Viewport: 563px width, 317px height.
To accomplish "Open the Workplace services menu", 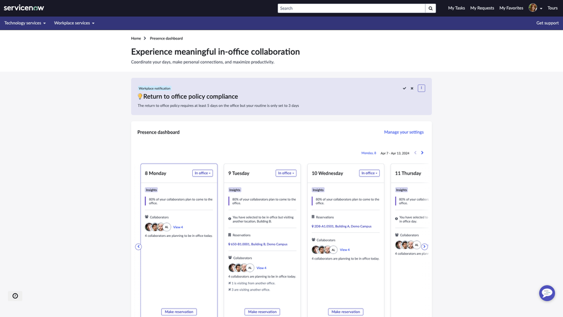I will [x=74, y=23].
